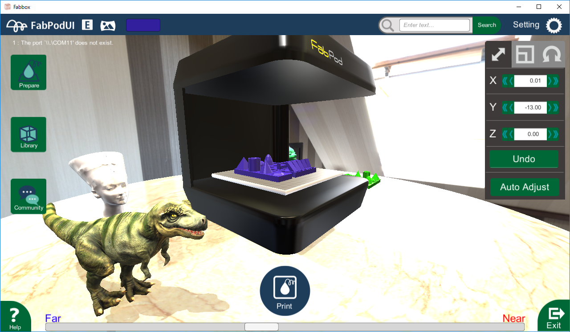The height and width of the screenshot is (332, 570).
Task: Click the Search button
Action: pos(486,25)
